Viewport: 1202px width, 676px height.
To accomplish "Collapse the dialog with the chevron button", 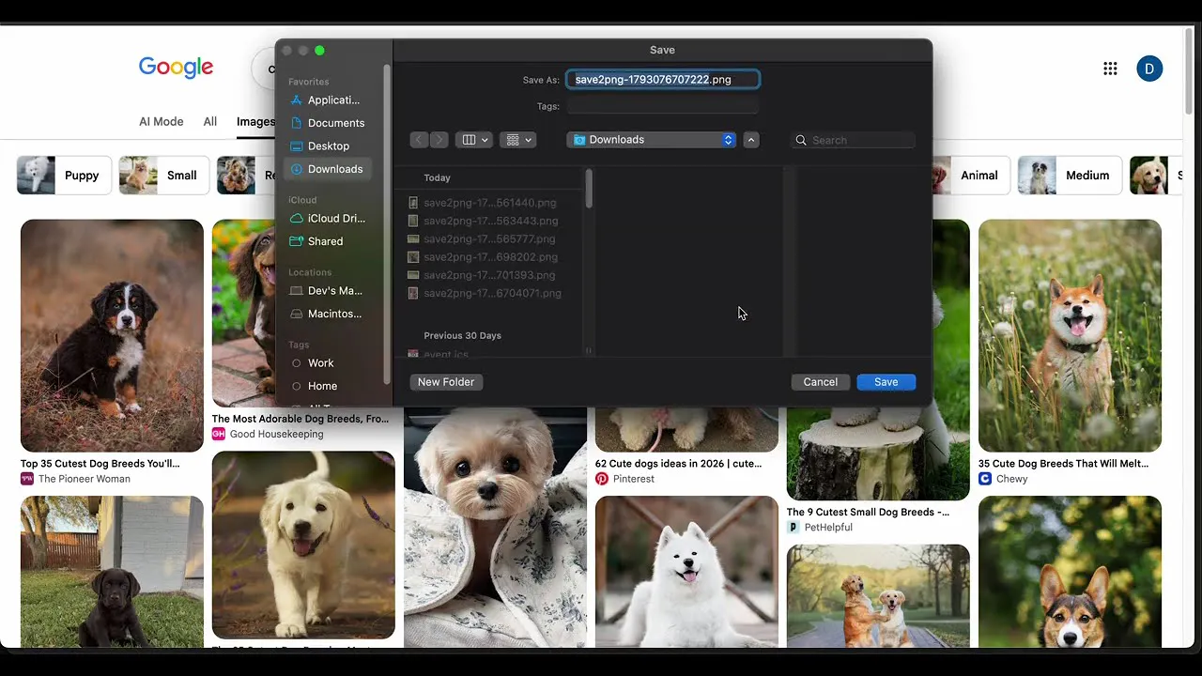I will (x=751, y=140).
